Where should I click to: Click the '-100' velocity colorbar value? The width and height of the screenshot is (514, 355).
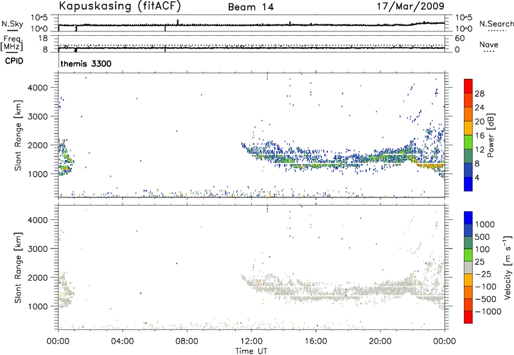486,286
